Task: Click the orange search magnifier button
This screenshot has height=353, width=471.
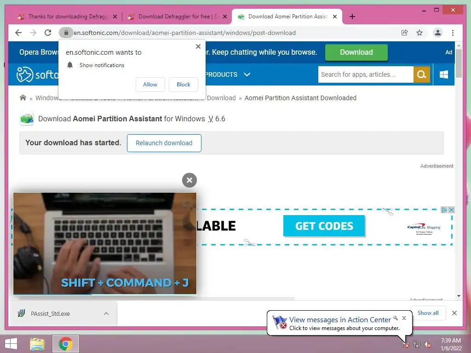Action: pyautogui.click(x=421, y=74)
